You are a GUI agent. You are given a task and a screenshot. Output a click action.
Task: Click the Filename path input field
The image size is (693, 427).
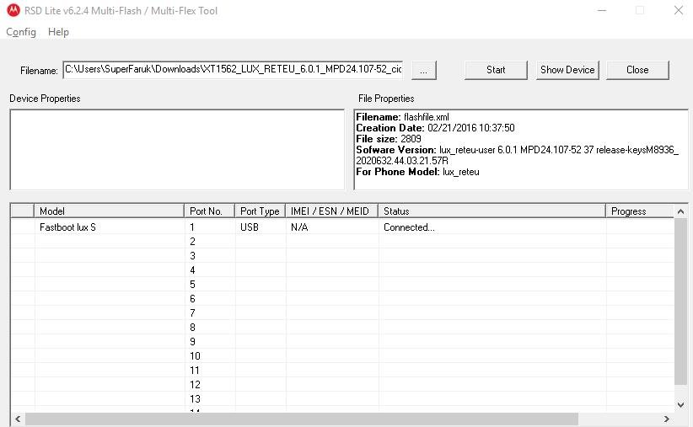click(233, 70)
